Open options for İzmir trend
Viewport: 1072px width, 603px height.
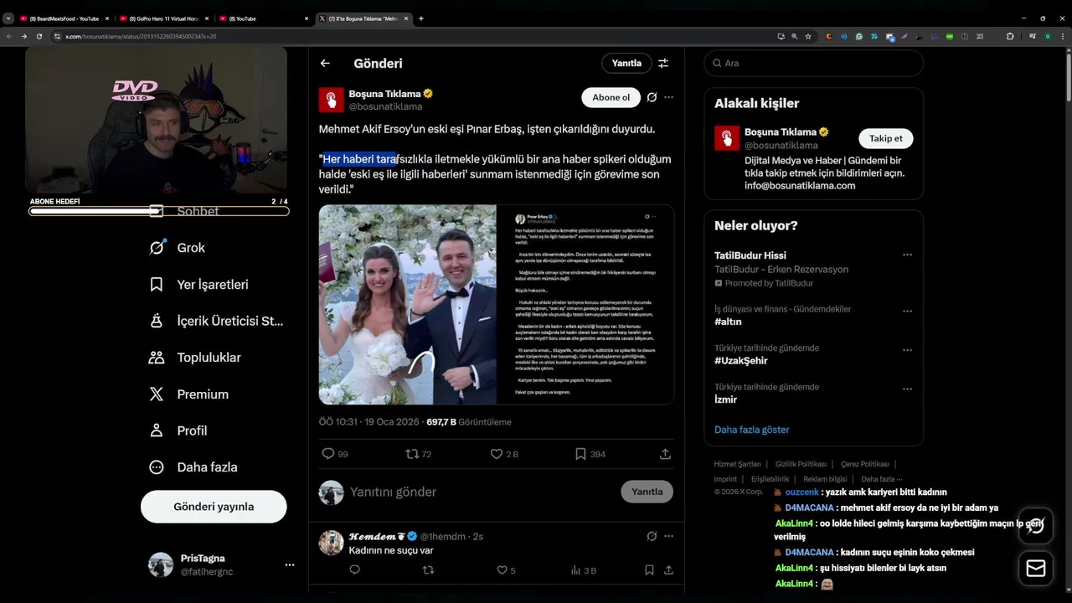point(907,389)
